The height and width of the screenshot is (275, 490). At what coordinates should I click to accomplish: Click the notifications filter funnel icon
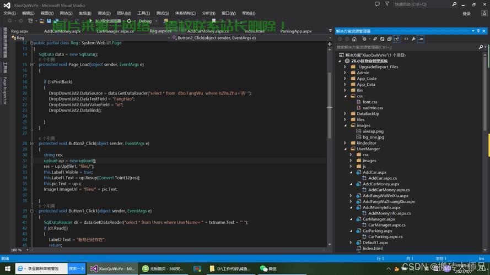tap(387, 4)
